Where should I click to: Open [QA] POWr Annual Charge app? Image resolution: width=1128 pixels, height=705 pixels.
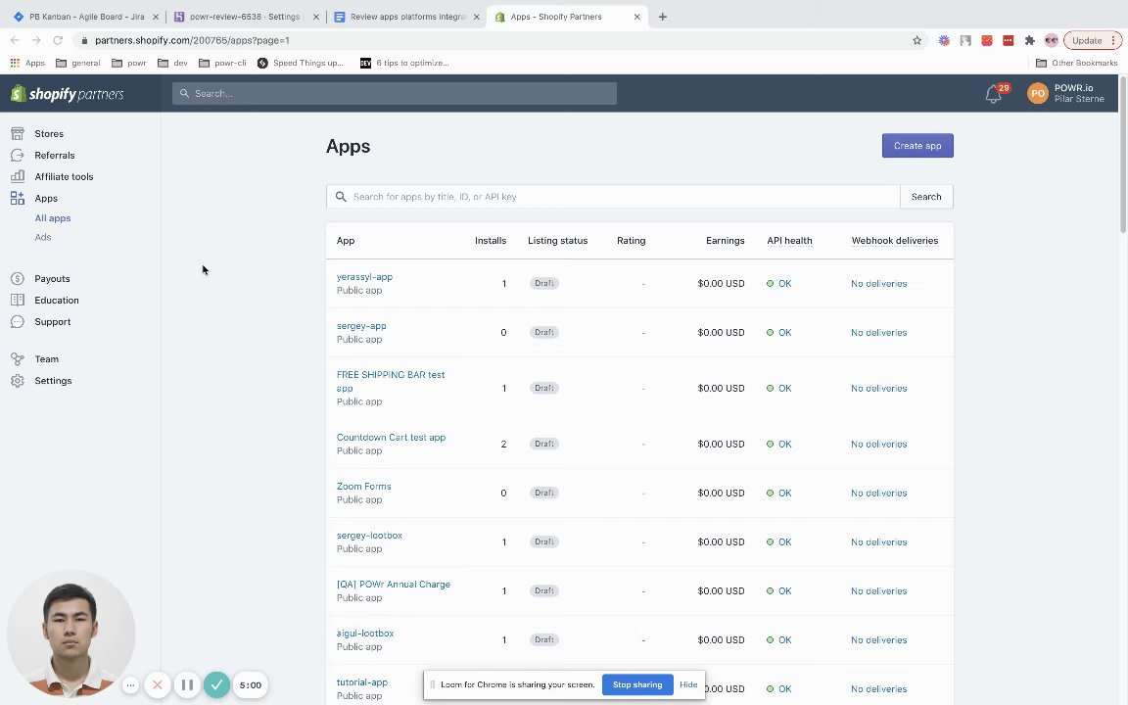coord(394,585)
